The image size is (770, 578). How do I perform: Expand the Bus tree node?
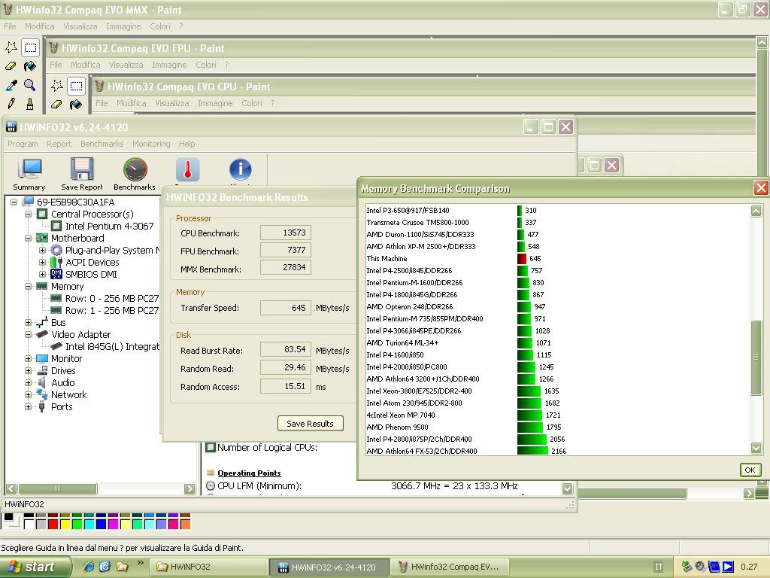29,323
